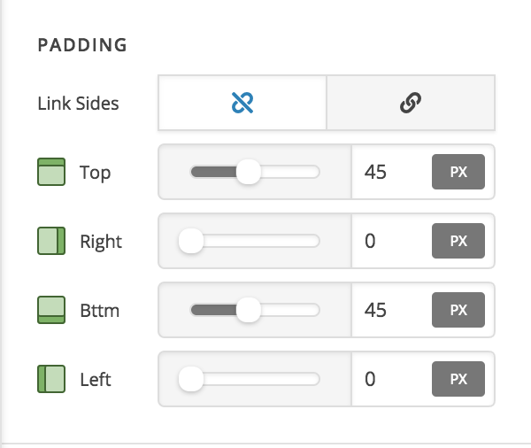
Task: Click the Right padding slider handle
Action: (191, 241)
